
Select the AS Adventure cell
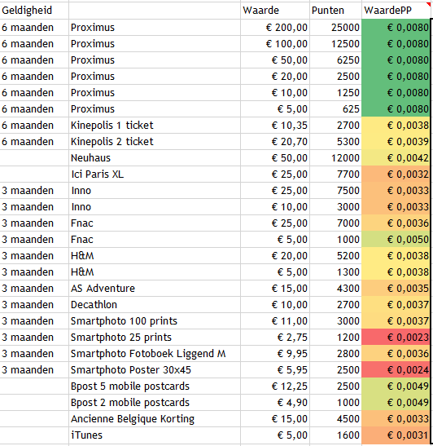(x=155, y=288)
